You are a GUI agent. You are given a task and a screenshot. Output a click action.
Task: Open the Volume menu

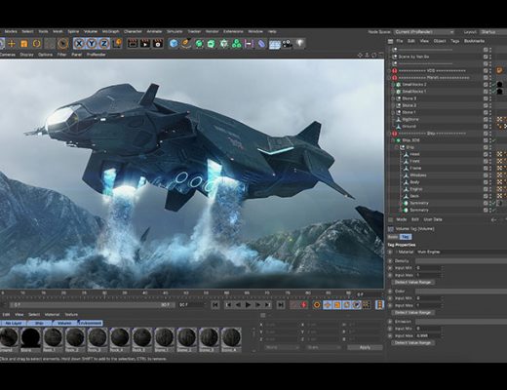(91, 31)
